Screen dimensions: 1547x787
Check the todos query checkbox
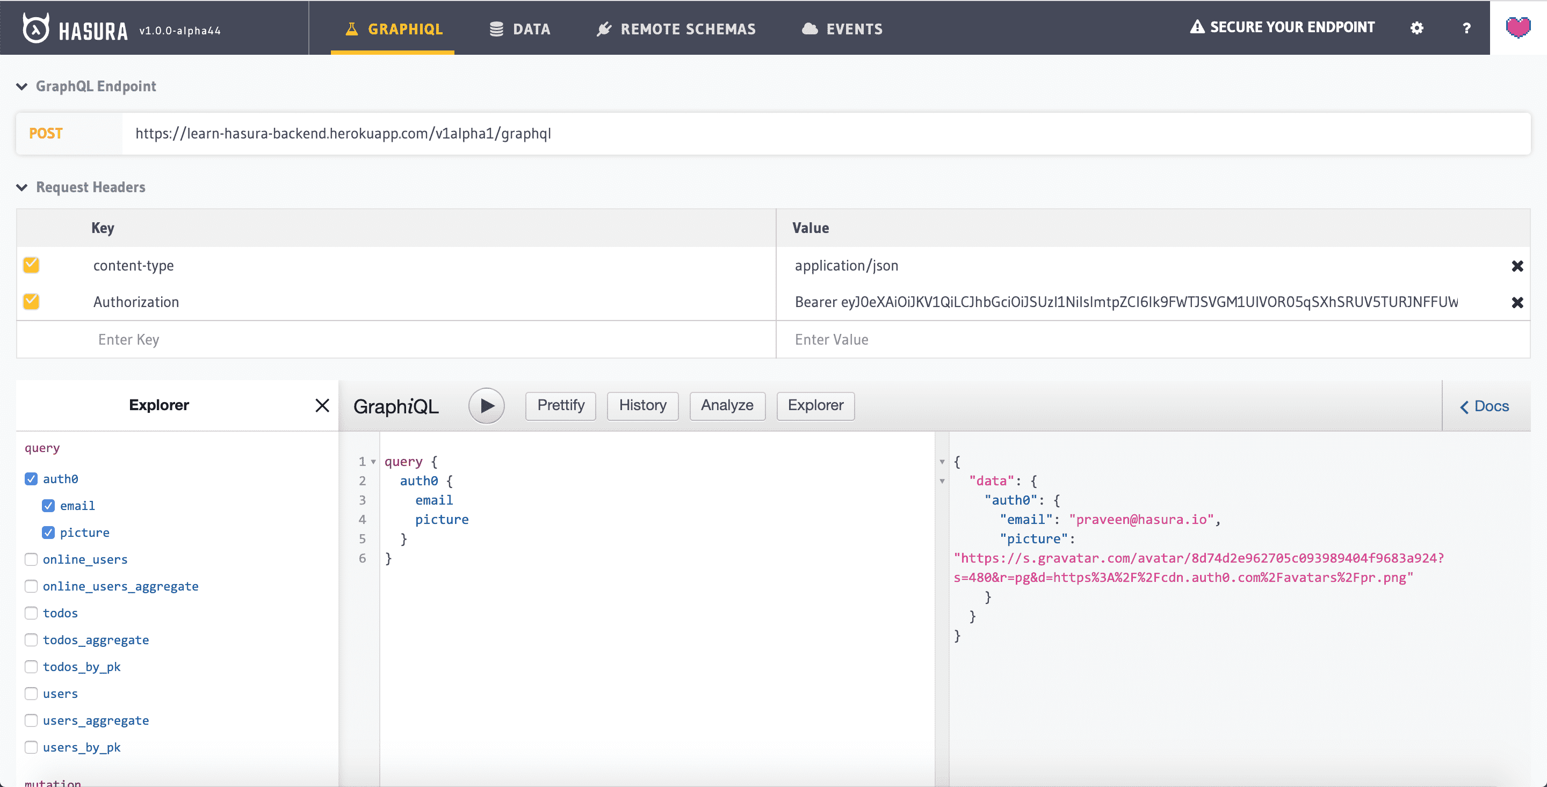pyautogui.click(x=31, y=613)
